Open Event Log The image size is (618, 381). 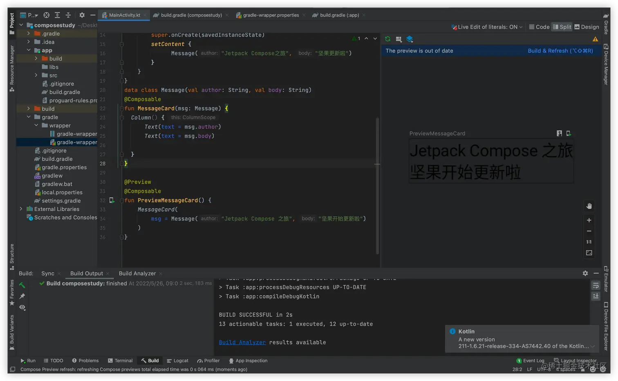pyautogui.click(x=530, y=361)
